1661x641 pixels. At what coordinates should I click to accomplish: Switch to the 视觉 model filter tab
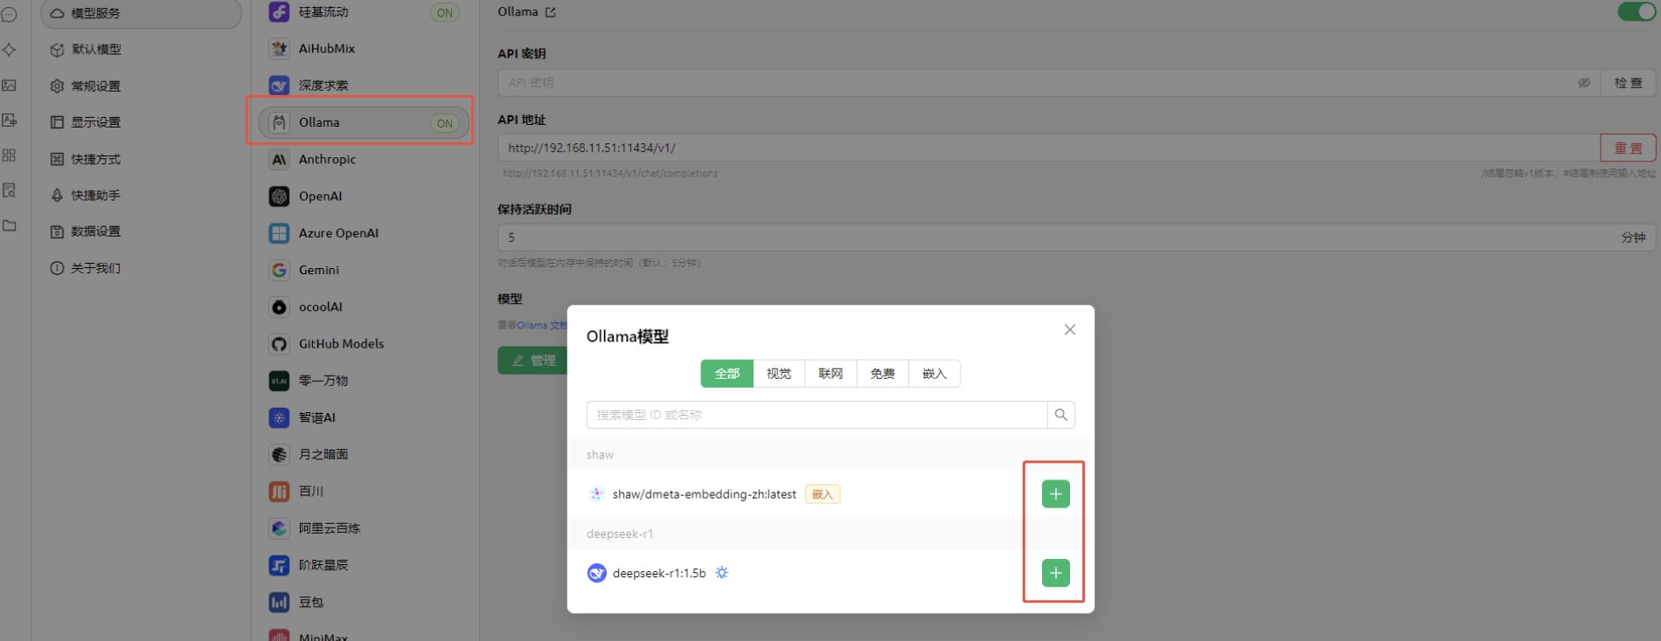click(x=779, y=374)
